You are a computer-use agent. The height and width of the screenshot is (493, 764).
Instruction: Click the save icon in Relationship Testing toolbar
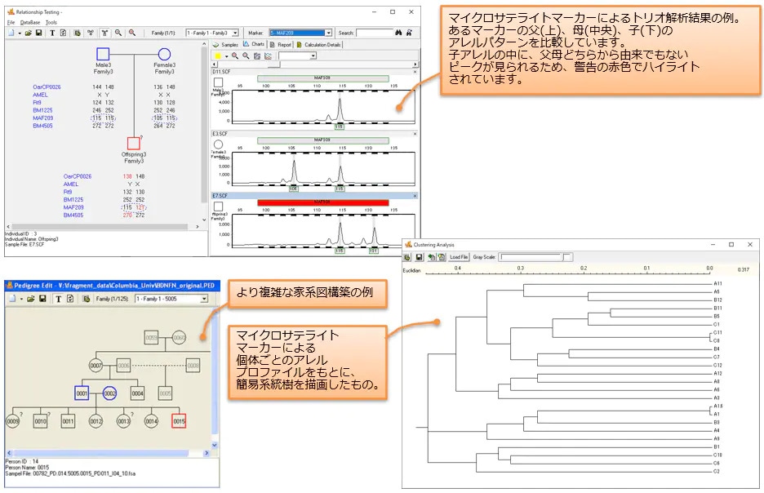(x=39, y=33)
